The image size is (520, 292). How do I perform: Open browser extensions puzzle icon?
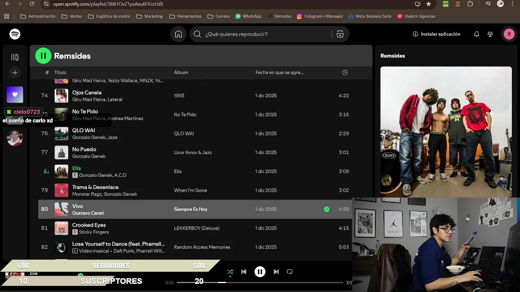[470, 4]
